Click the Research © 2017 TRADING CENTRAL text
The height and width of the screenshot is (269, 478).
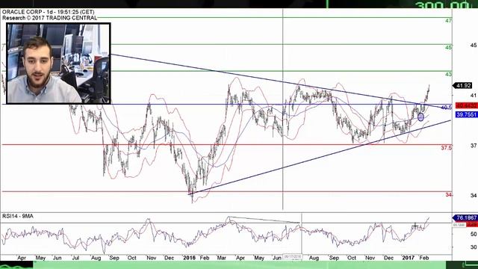(x=49, y=18)
